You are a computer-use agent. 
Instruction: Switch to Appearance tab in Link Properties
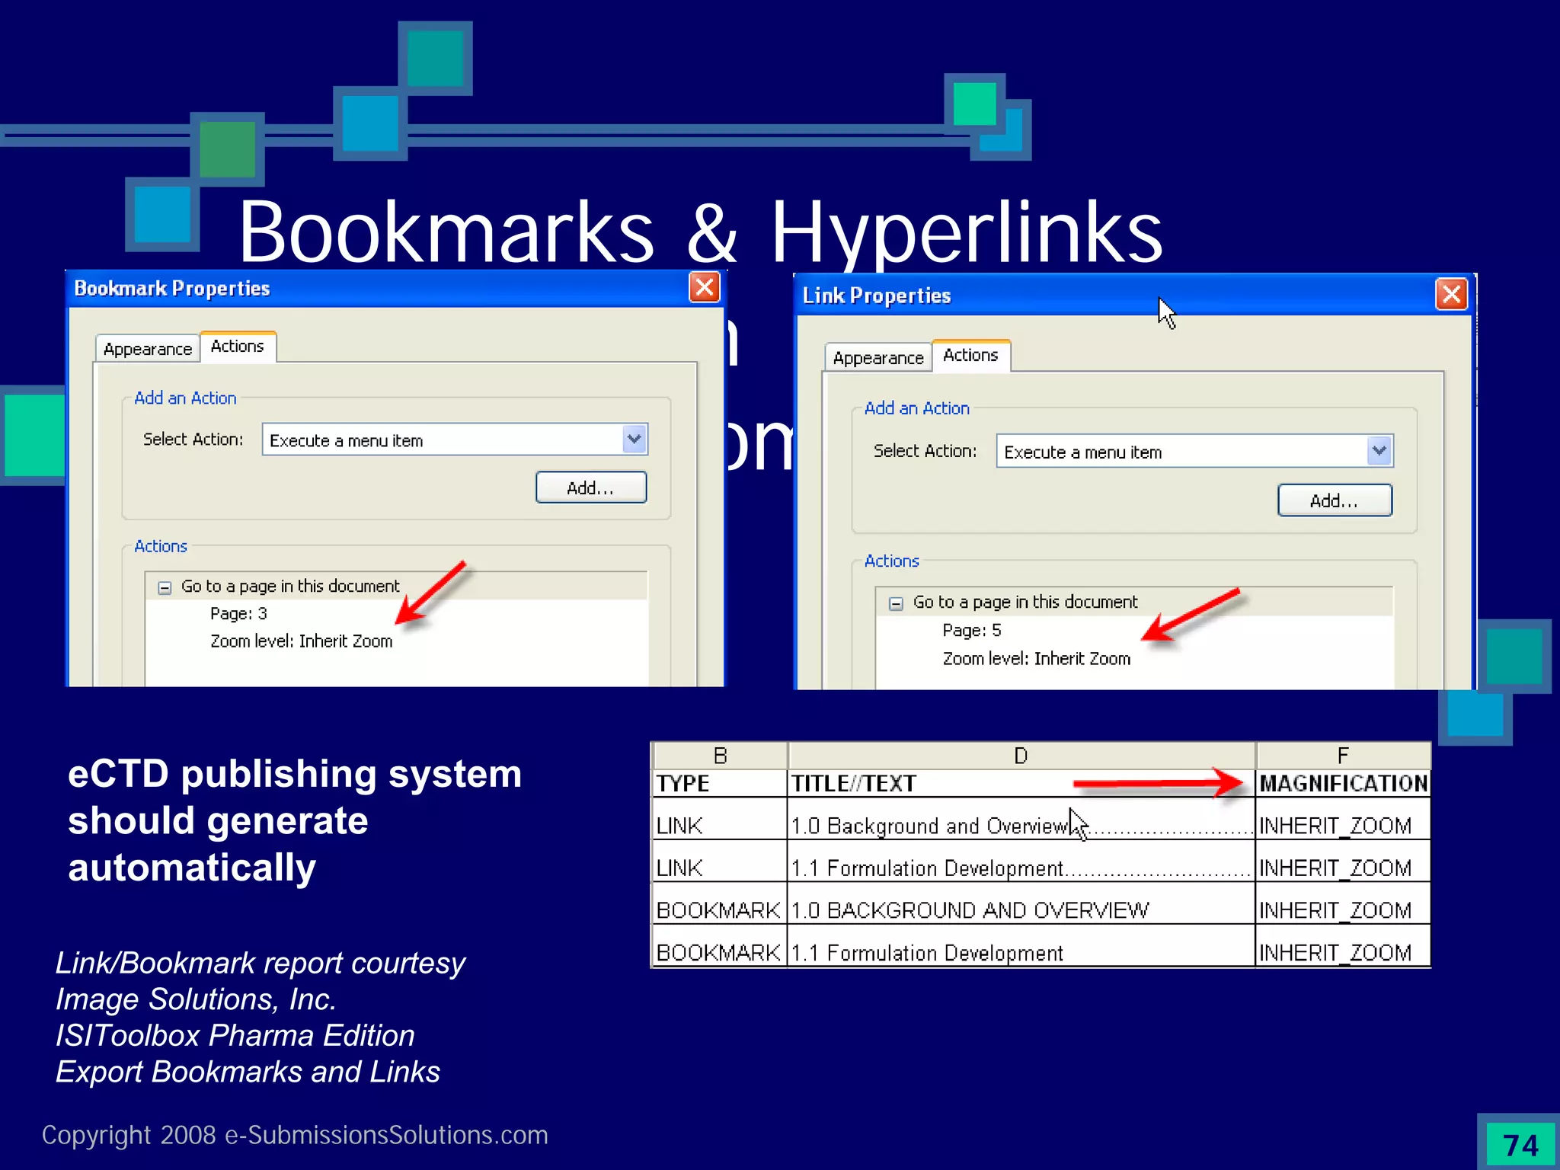[877, 358]
